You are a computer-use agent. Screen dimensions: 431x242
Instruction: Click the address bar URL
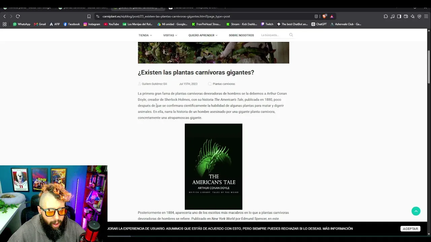coord(166,16)
